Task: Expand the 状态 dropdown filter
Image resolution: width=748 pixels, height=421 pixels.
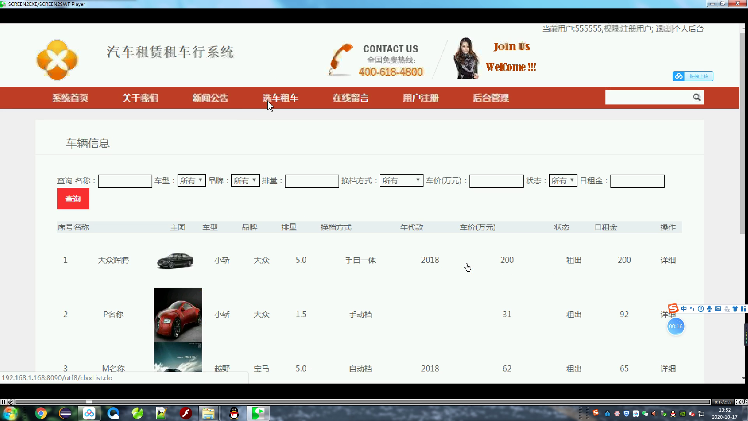Action: click(x=563, y=180)
